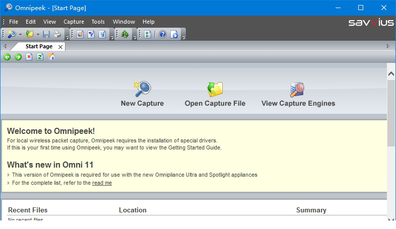The width and height of the screenshot is (396, 229).
Task: Expand the Open file toolbar dropdown arrow
Action: [x=38, y=35]
